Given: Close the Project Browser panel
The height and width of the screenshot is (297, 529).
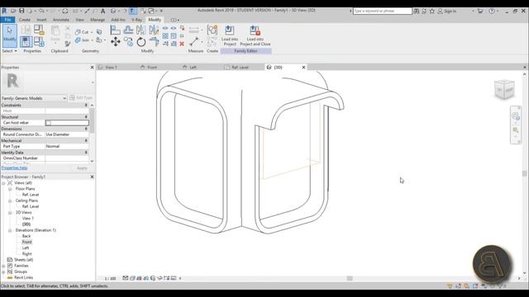Looking at the screenshot, I should (x=92, y=177).
